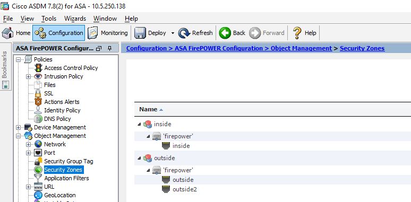
Task: Open the Wizards menu
Action: (75, 19)
